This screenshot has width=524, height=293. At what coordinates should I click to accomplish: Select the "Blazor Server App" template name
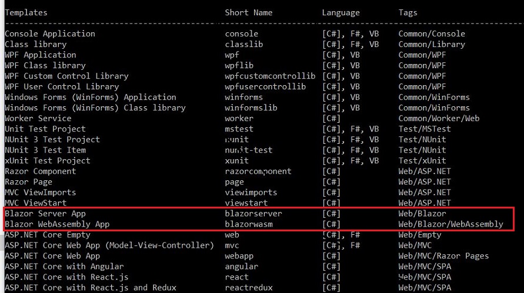[x=45, y=214]
